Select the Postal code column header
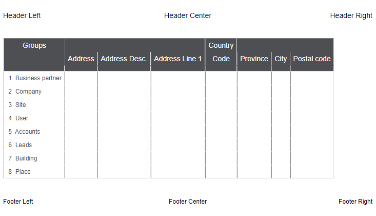The height and width of the screenshot is (216, 376). click(x=312, y=59)
